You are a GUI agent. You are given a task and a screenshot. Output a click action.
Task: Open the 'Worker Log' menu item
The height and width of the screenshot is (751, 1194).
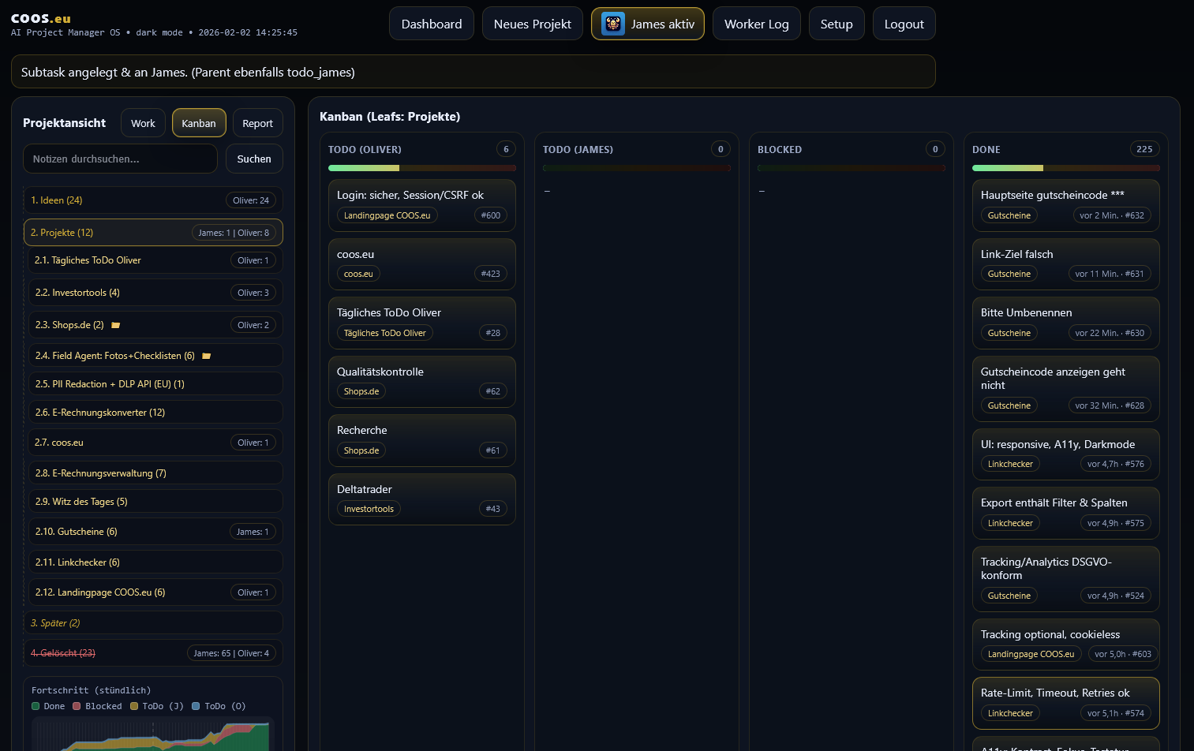tap(756, 24)
